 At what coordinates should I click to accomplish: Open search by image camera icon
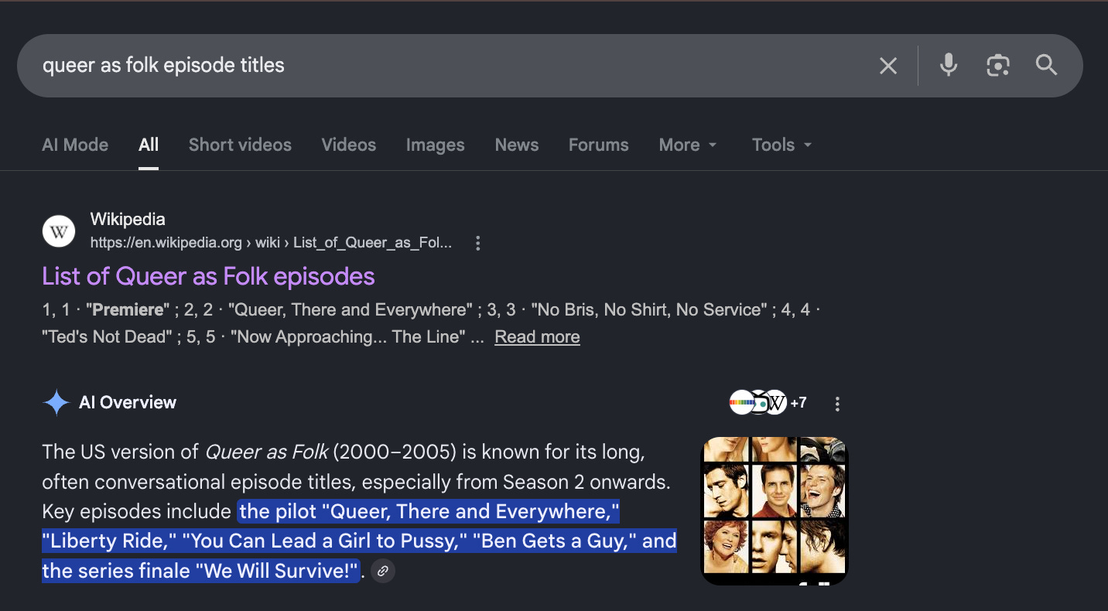pyautogui.click(x=998, y=66)
